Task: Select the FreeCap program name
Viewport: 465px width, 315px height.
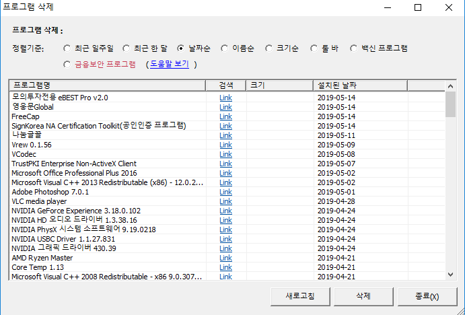Action: point(26,116)
